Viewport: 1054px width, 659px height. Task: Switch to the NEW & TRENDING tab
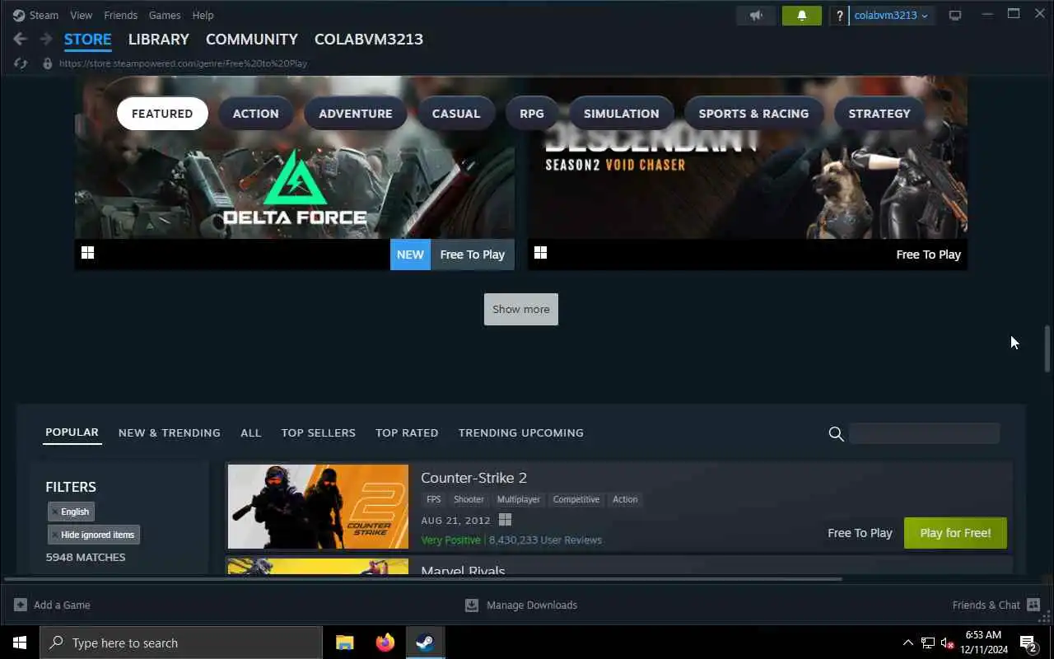(x=169, y=432)
